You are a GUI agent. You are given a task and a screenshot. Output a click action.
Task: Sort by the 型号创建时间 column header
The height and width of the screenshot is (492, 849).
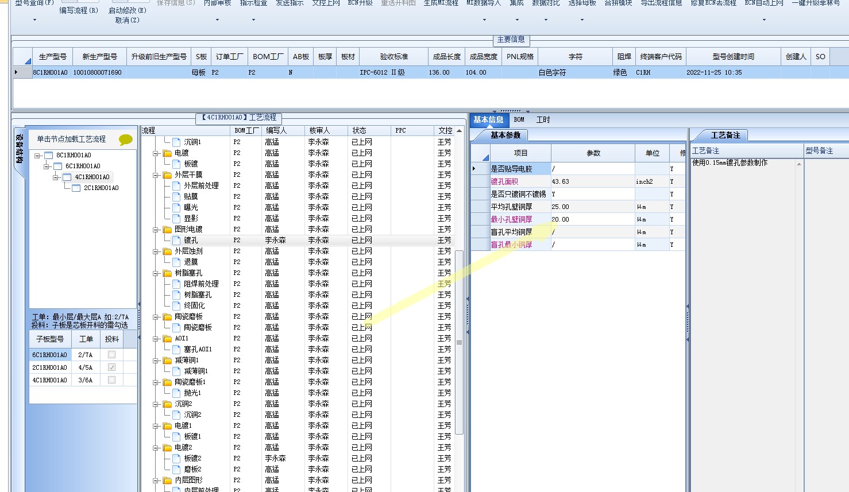pos(734,57)
